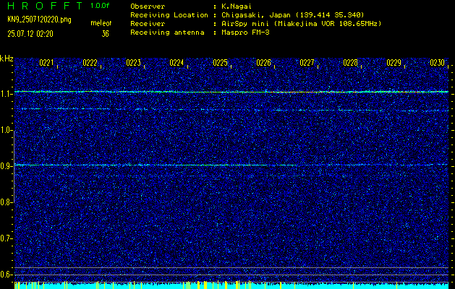Click the 0.7 frequency axis label

[x=5, y=238]
